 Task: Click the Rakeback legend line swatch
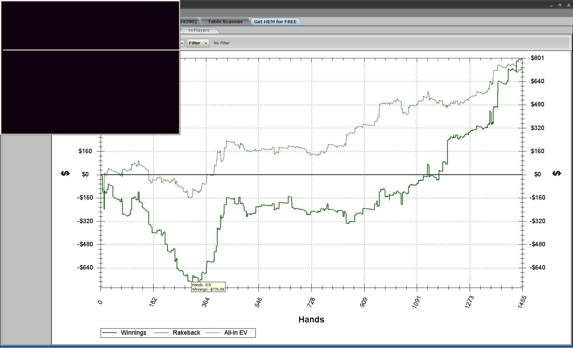pos(161,333)
